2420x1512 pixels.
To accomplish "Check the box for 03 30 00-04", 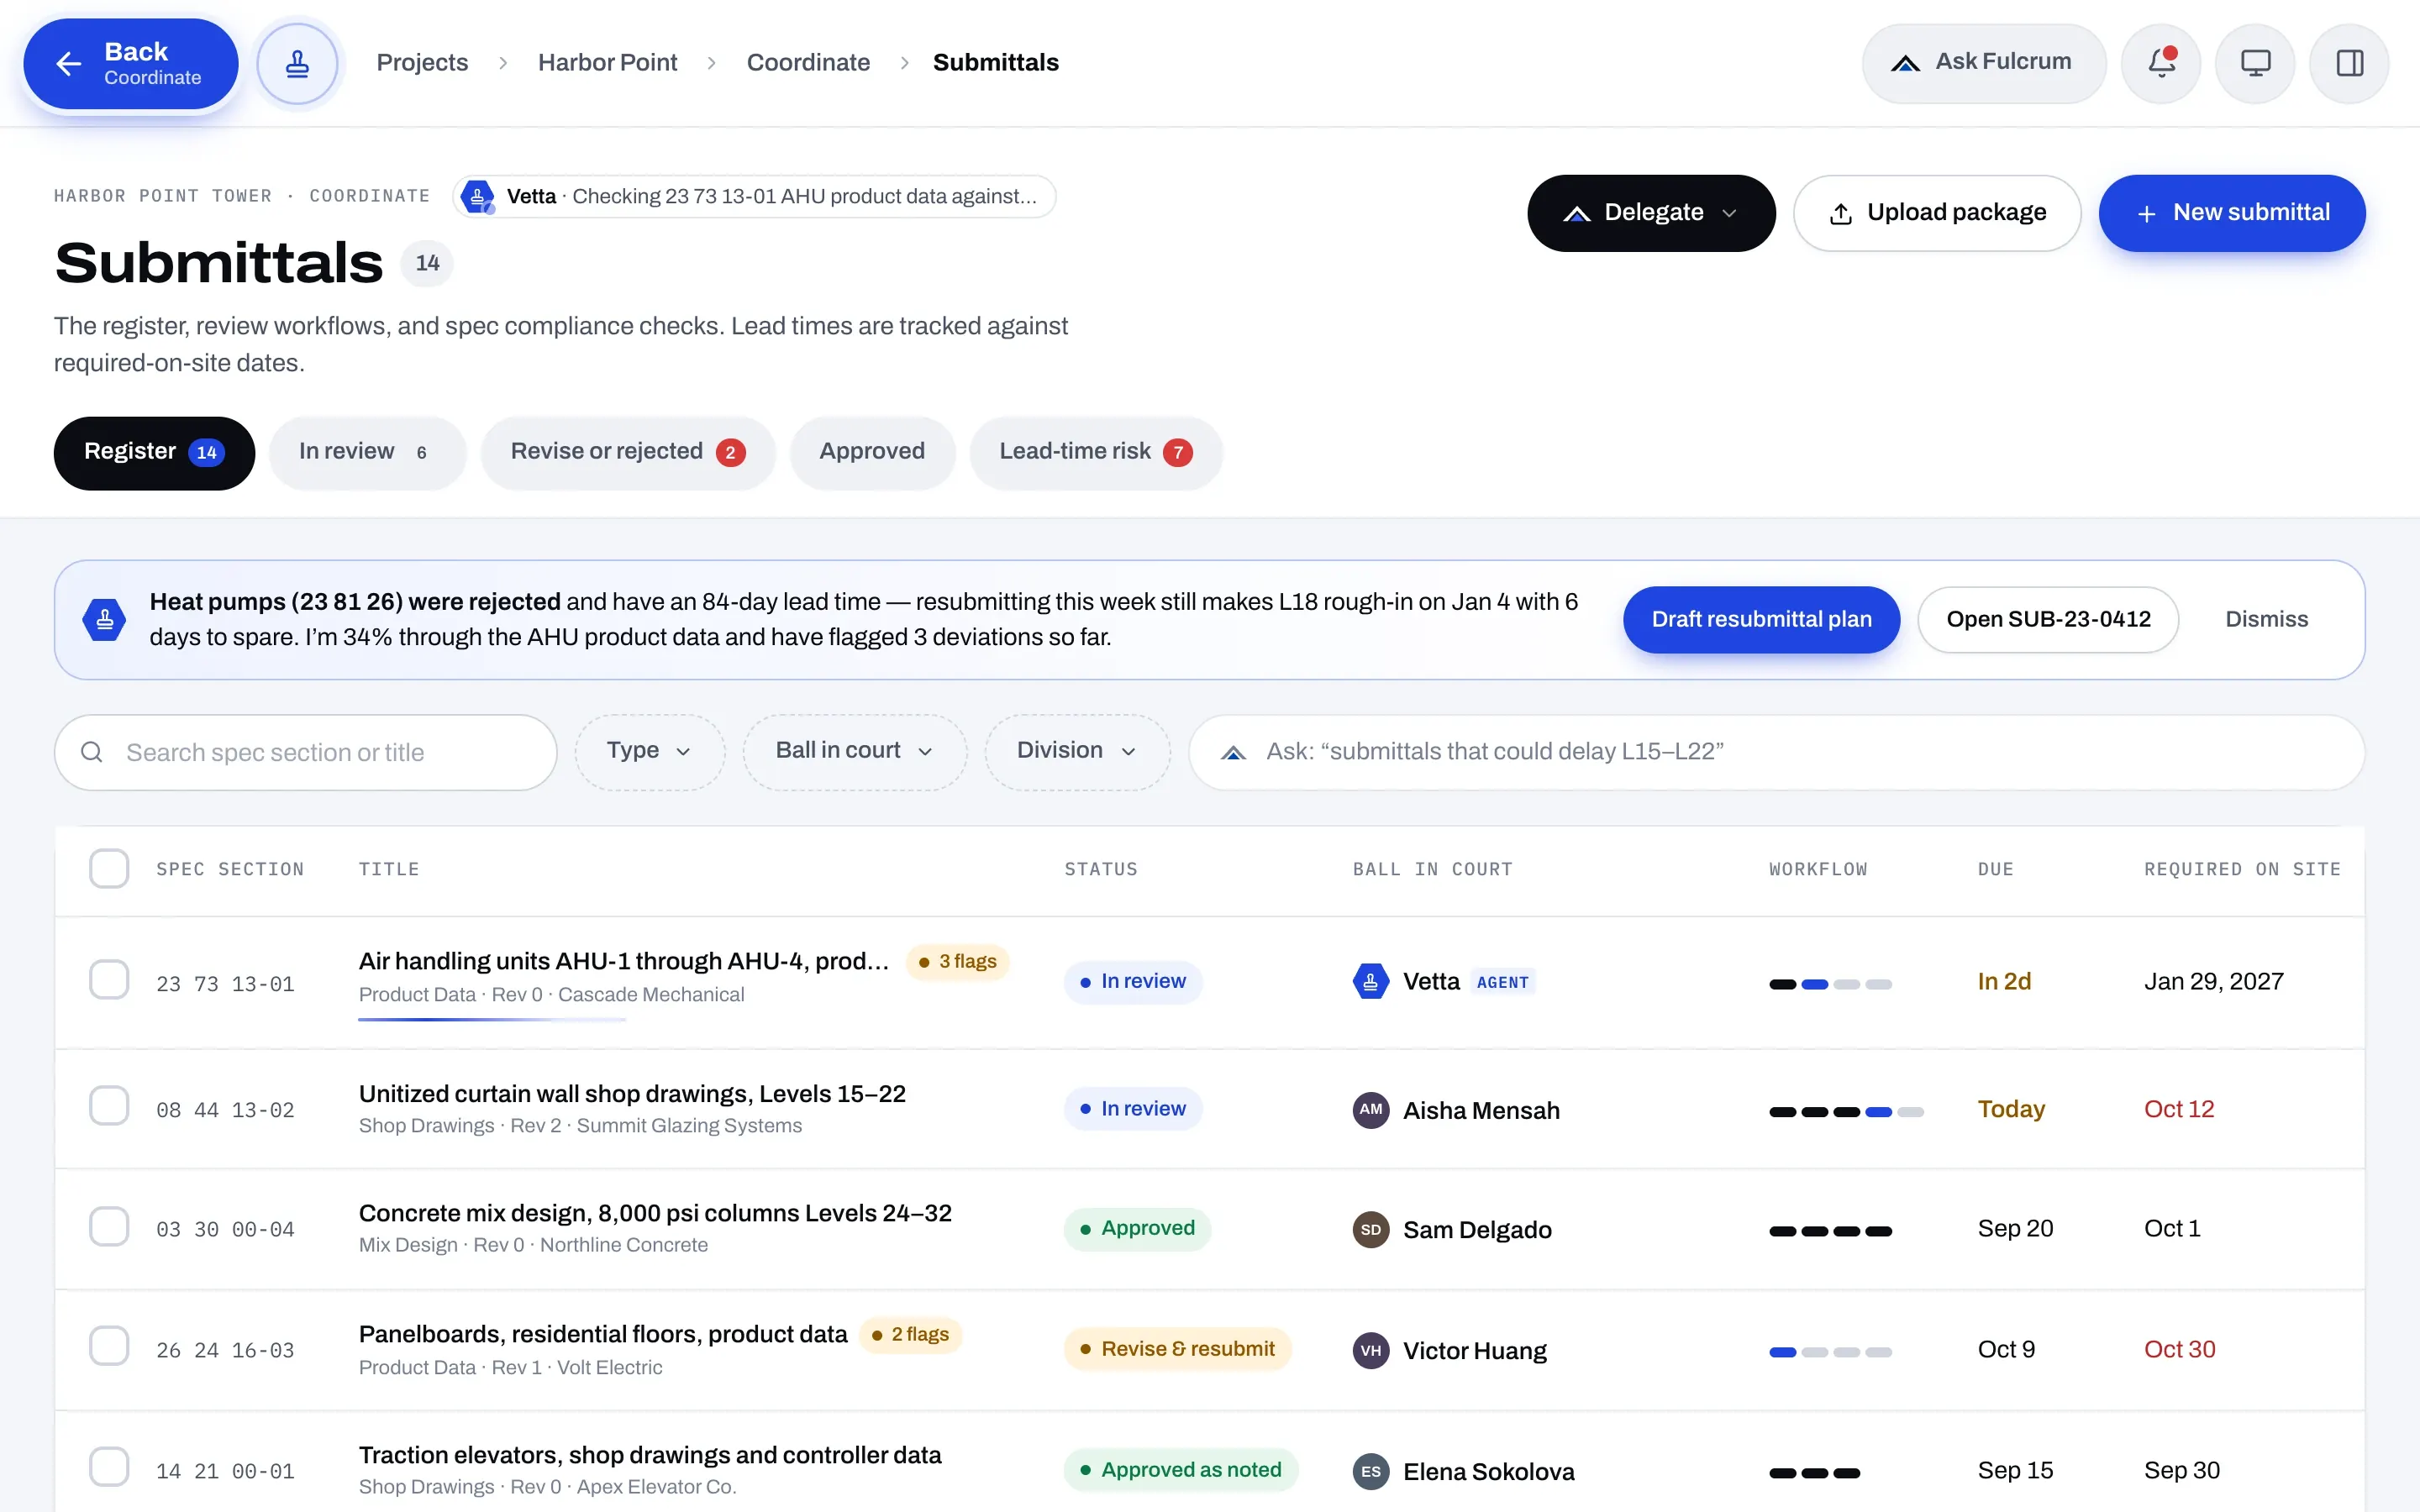I will click(x=109, y=1226).
